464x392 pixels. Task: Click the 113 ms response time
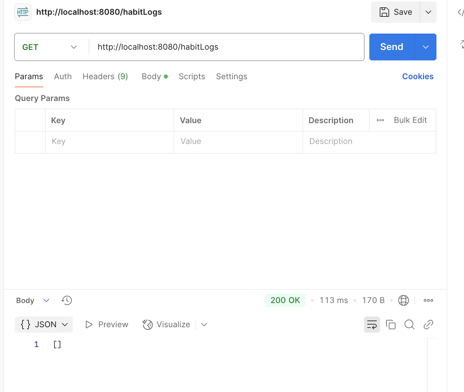pyautogui.click(x=334, y=300)
